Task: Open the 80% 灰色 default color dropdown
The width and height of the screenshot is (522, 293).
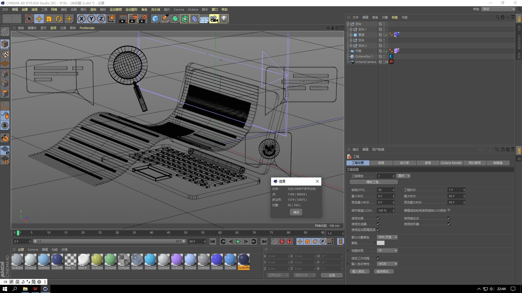Action: [x=387, y=237]
